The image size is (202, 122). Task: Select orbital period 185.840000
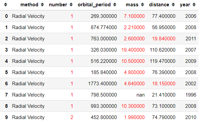point(104,72)
